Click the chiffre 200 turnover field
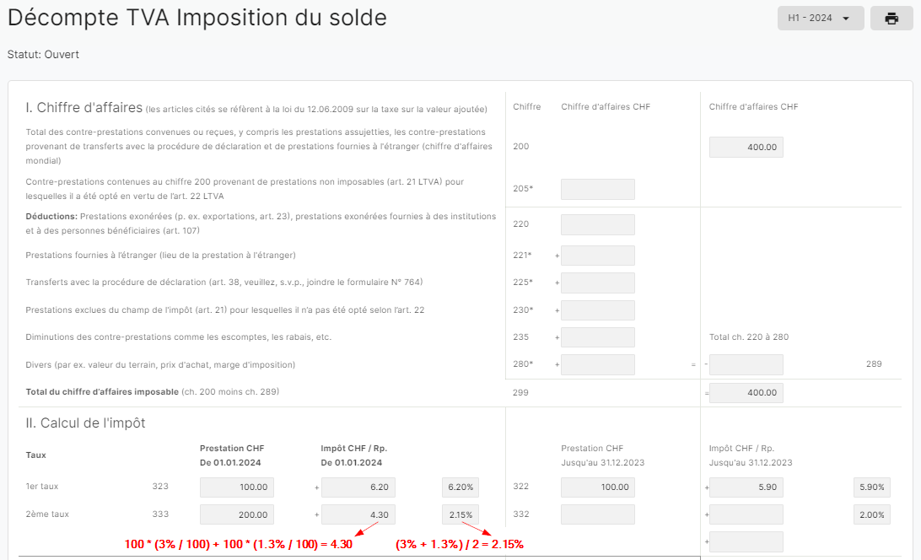921x560 pixels. pos(746,147)
